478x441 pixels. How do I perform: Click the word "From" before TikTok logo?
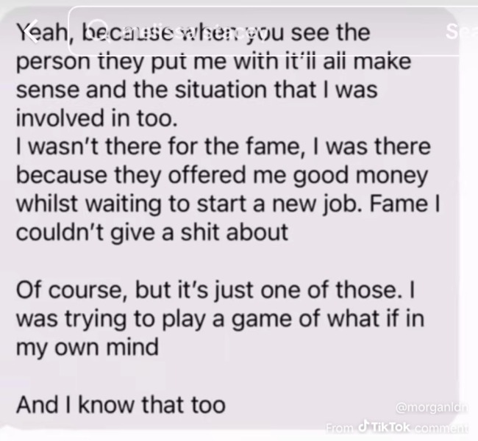coord(340,427)
